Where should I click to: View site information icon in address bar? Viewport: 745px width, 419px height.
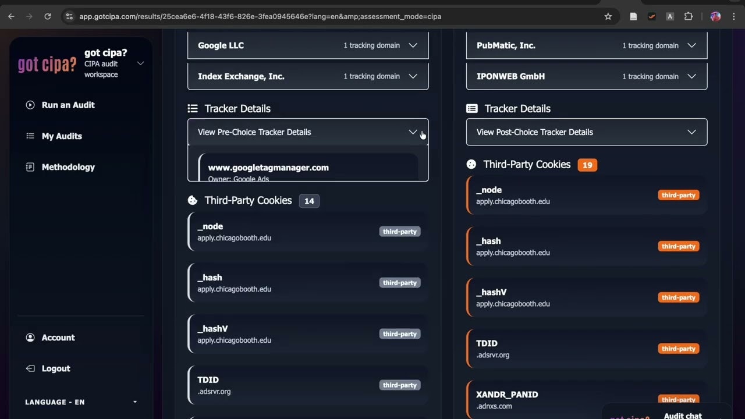[69, 16]
